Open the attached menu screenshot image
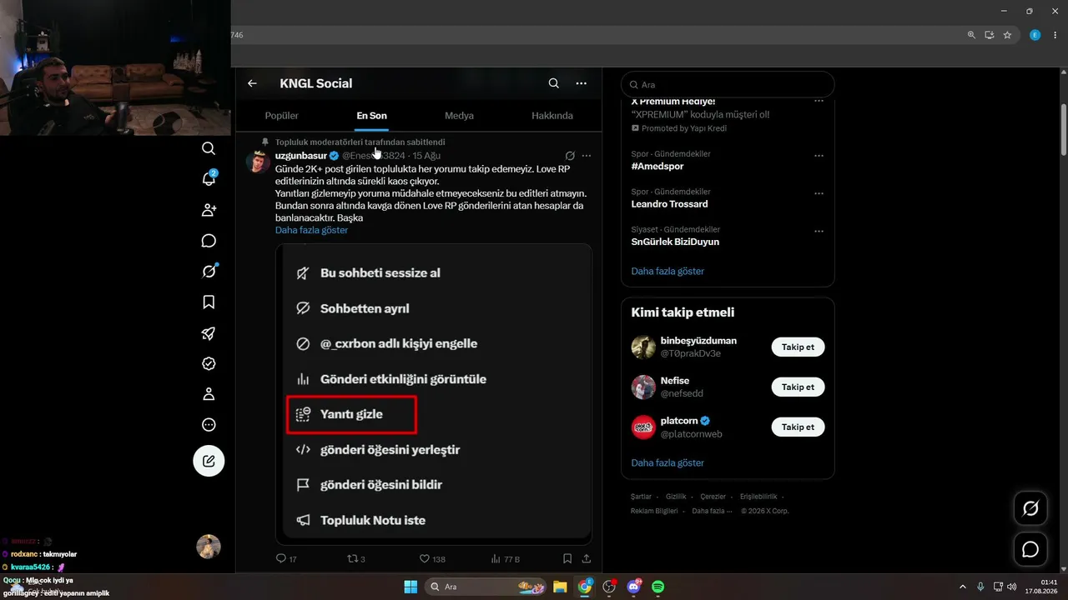This screenshot has height=600, width=1068. coord(434,394)
